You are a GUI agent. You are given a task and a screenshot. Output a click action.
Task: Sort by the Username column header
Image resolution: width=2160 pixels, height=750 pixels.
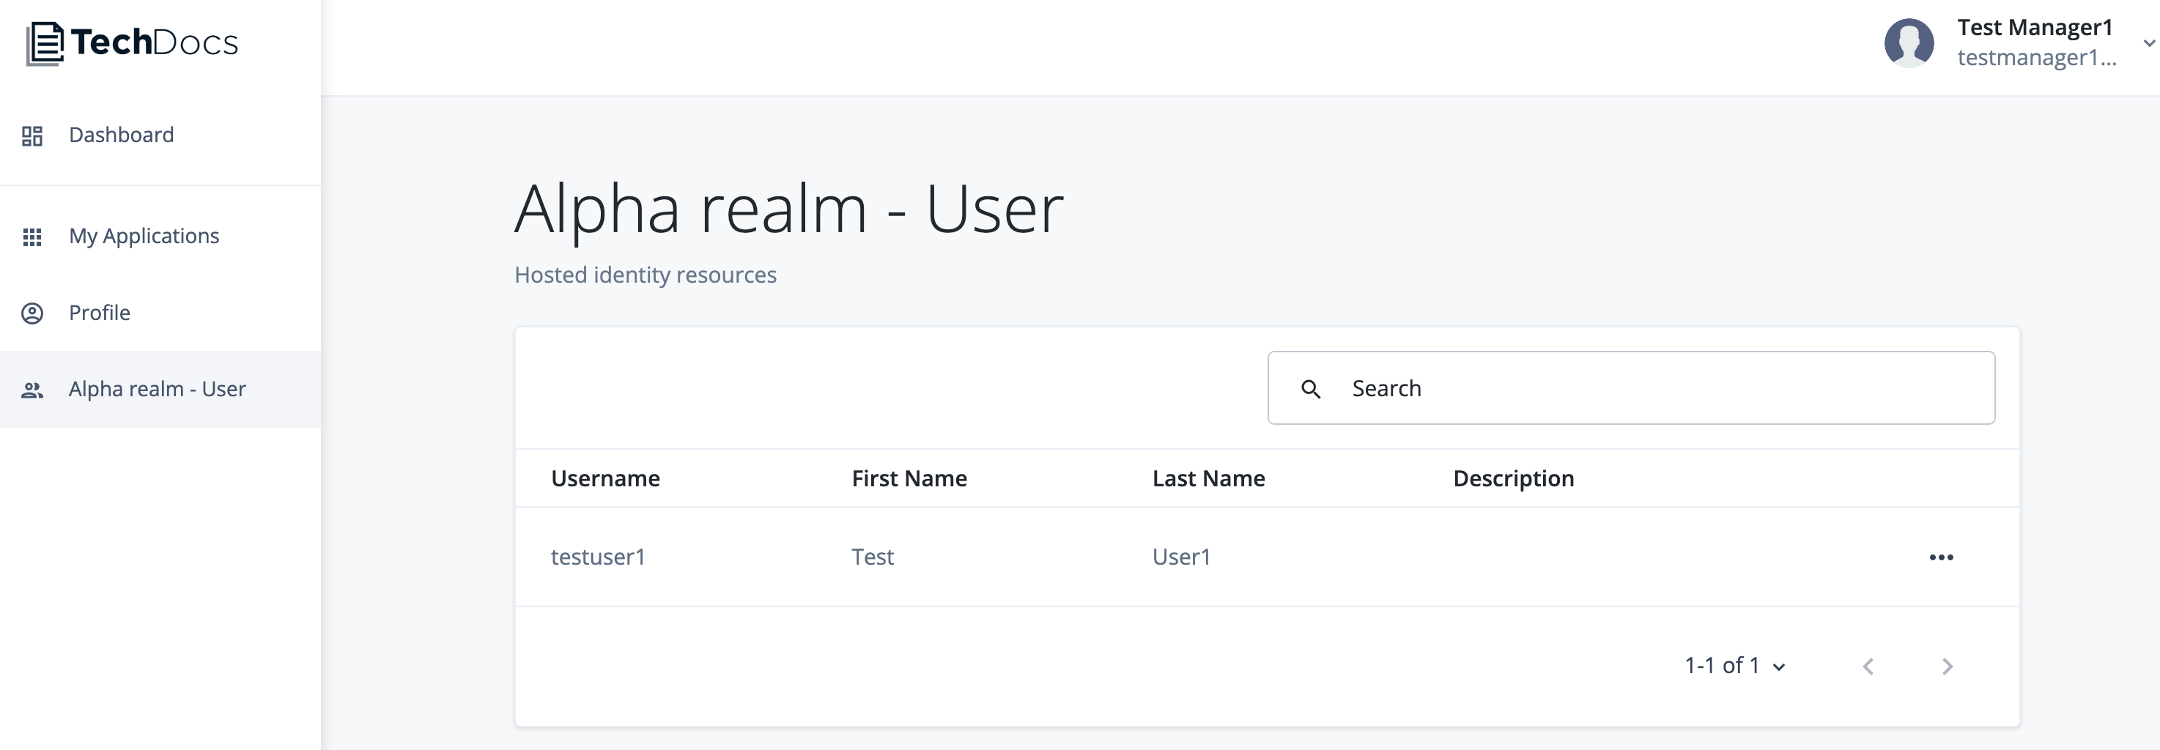(x=605, y=478)
